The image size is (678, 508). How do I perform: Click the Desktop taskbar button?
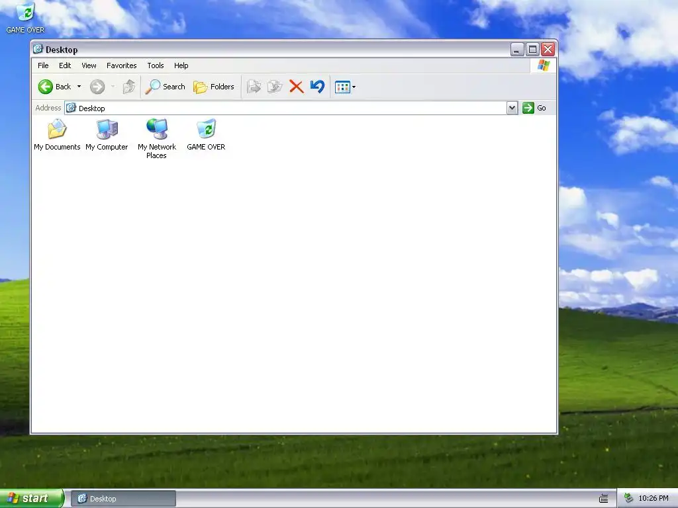coord(123,499)
